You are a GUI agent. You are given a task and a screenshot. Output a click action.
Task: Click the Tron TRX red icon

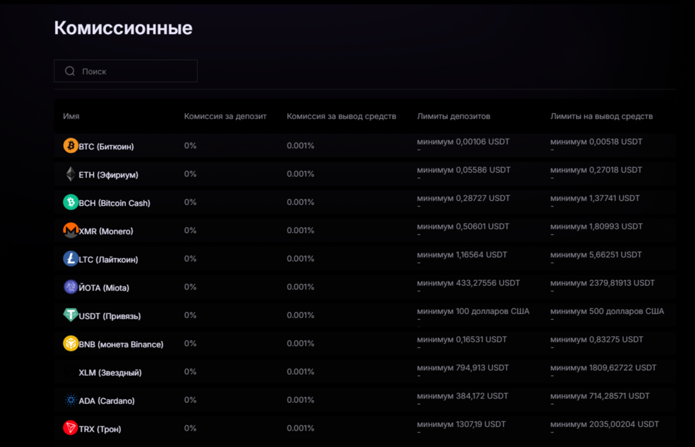[x=71, y=428]
